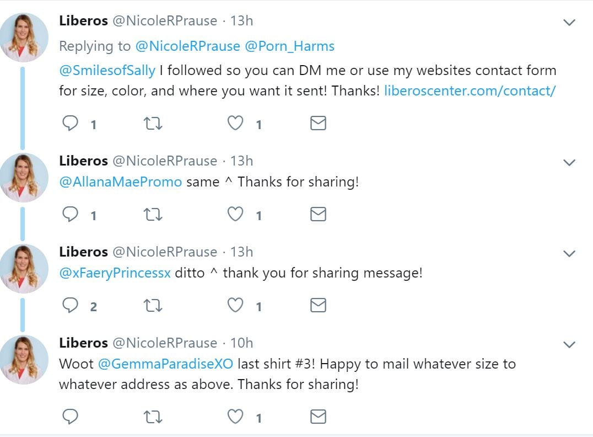Retweet the @GemmaParadiseXO last shirt tweet
The image size is (593, 437).
153,417
